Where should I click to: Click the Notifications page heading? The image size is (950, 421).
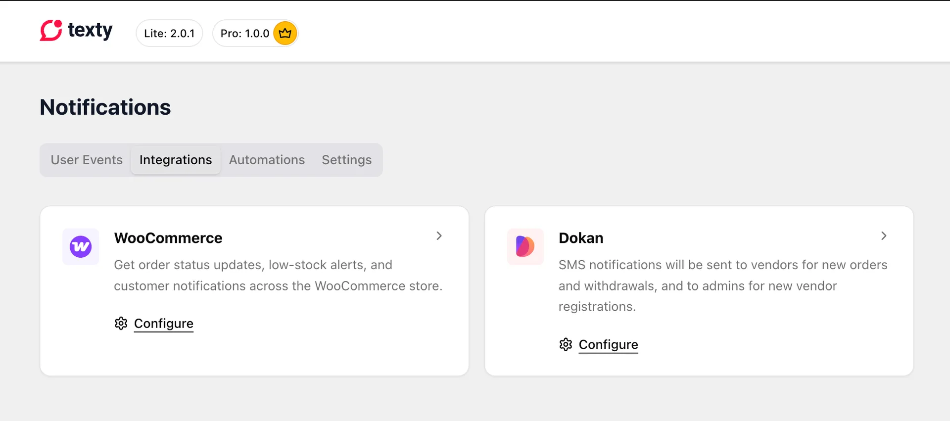click(x=105, y=107)
